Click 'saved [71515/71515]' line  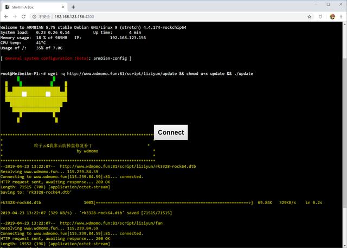(x=86, y=213)
